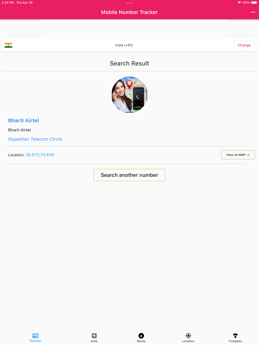Open the coordinates link 26.573,73.839

[40, 155]
